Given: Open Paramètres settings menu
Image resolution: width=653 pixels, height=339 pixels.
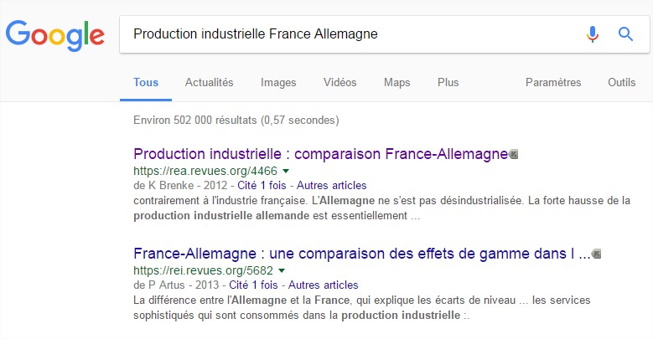Looking at the screenshot, I should [x=553, y=82].
